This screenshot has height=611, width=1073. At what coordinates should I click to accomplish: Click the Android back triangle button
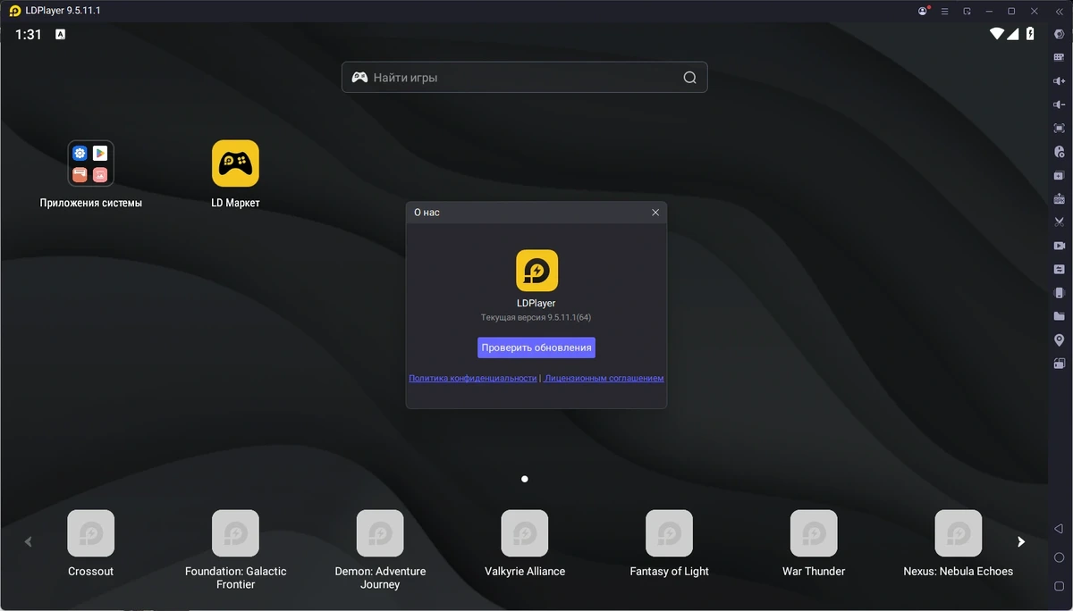pyautogui.click(x=1060, y=530)
